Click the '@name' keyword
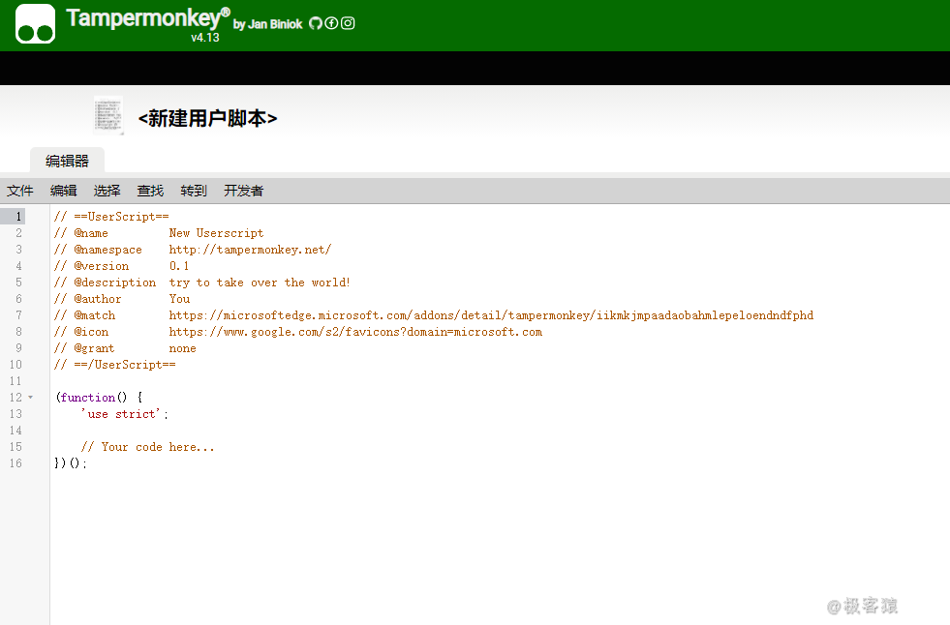Image resolution: width=950 pixels, height=625 pixels. pyautogui.click(x=91, y=233)
